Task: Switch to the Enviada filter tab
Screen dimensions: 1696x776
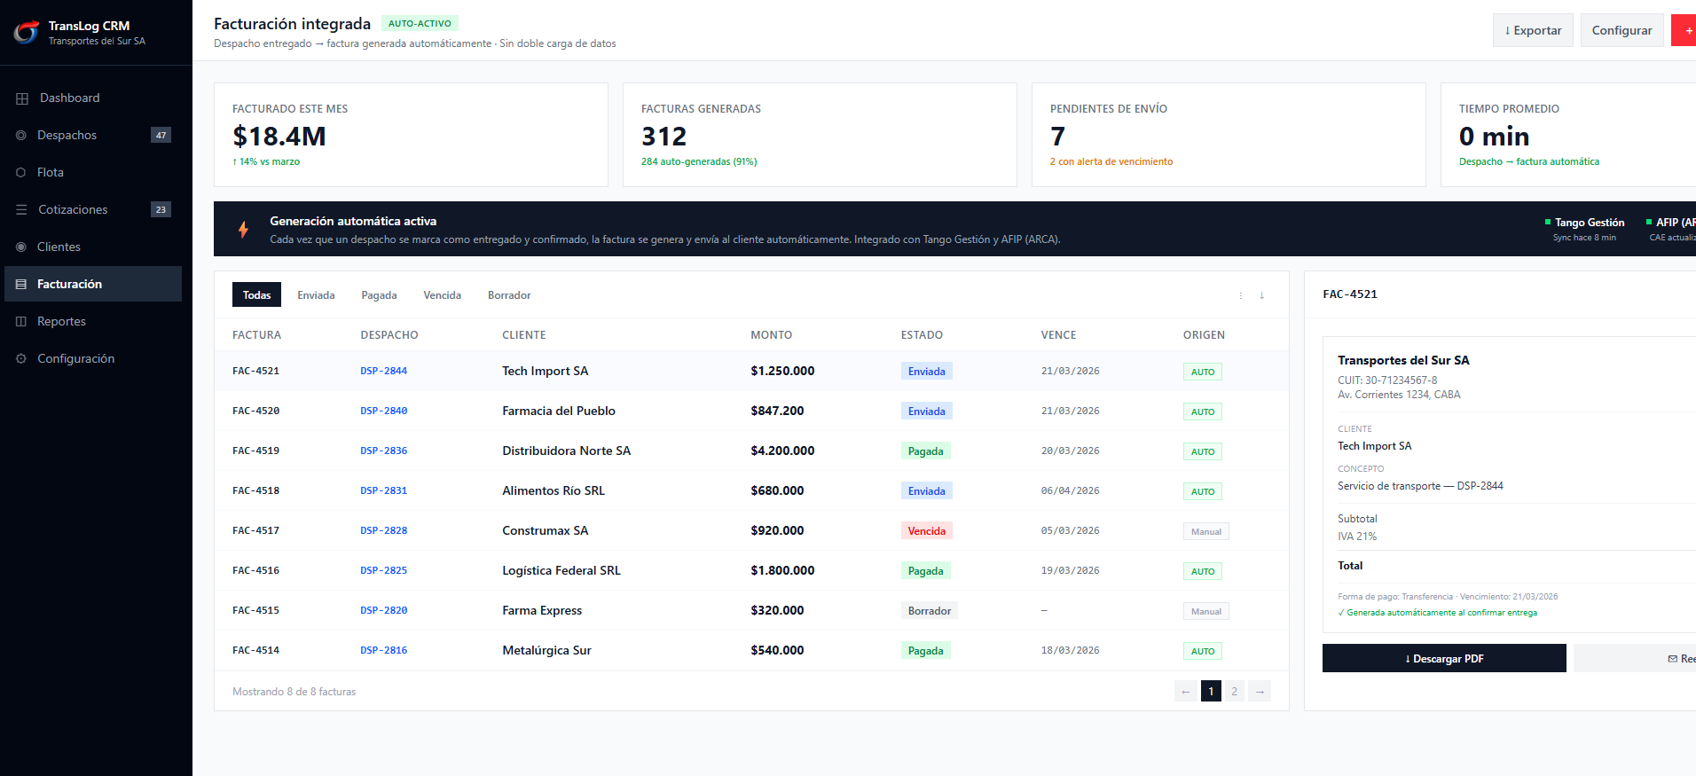Action: [x=316, y=295]
